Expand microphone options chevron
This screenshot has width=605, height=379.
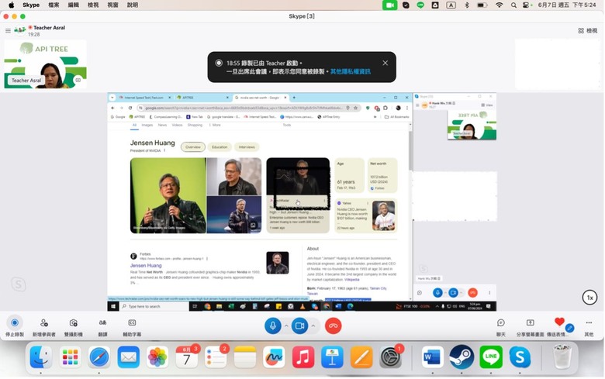[286, 326]
